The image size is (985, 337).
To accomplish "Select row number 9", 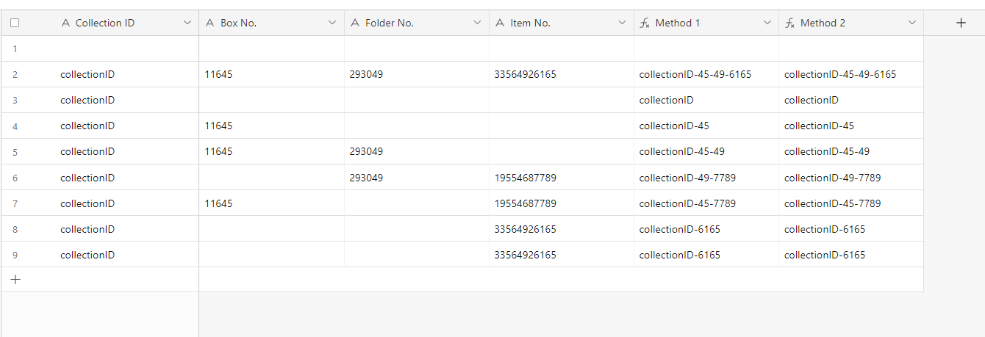I will [x=15, y=255].
